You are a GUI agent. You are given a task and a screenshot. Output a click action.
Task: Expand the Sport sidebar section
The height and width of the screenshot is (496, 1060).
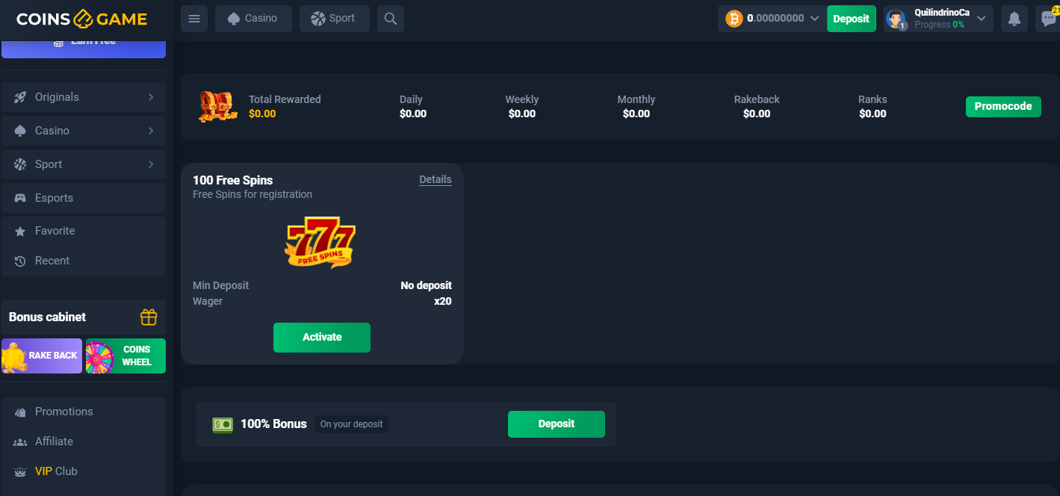[x=151, y=164]
